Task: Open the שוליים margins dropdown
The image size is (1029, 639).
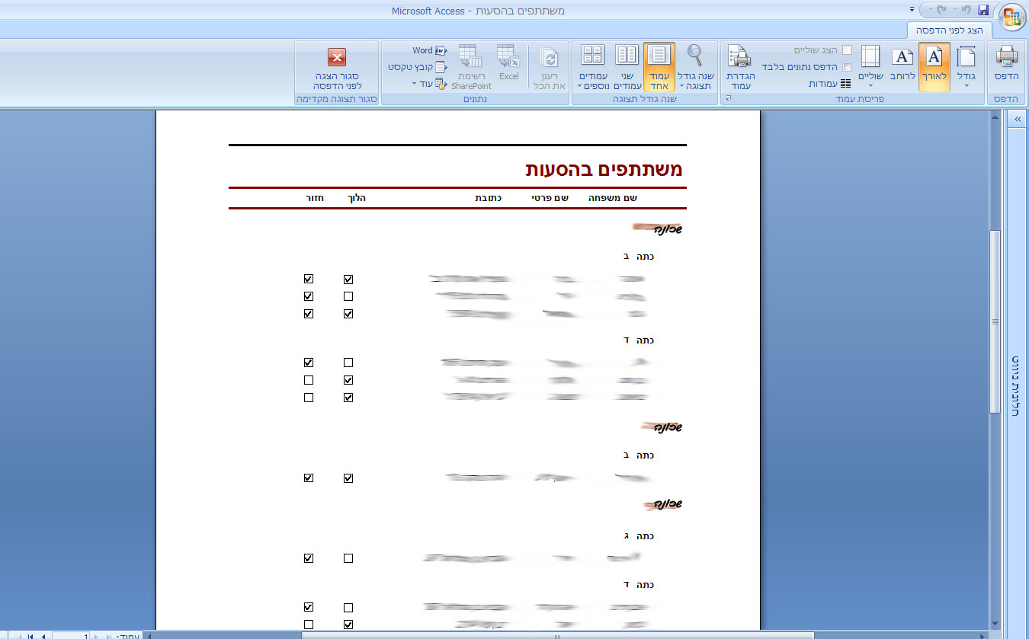Action: click(870, 66)
